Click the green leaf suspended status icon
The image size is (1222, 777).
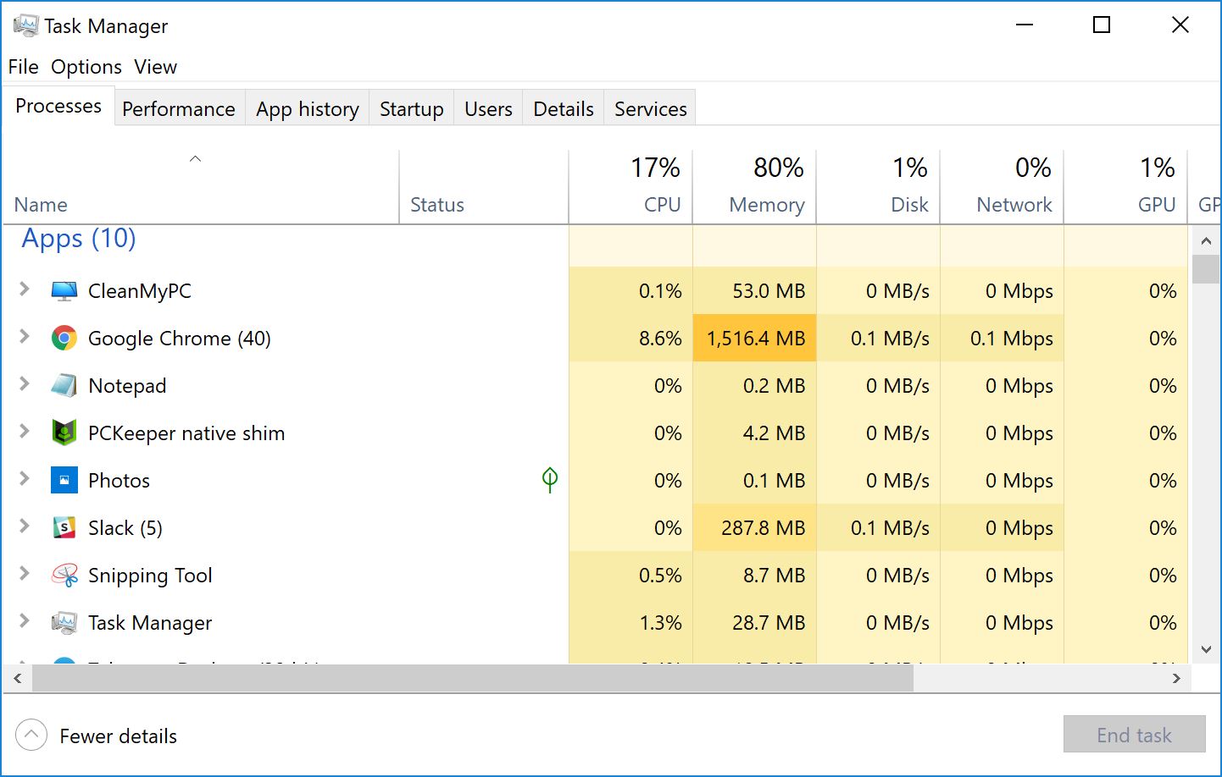click(550, 480)
